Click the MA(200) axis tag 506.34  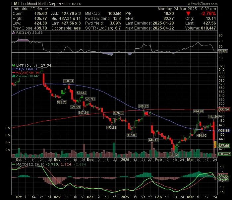224,109
